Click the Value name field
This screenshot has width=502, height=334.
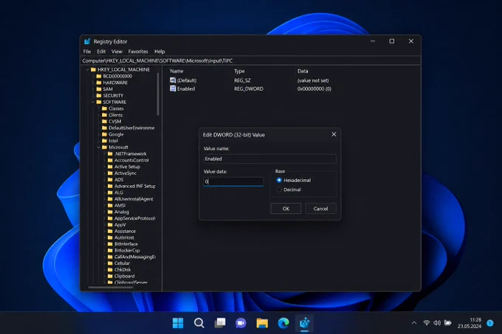(269, 159)
